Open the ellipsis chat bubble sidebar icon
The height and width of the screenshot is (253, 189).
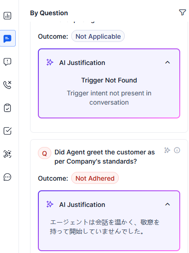(x=7, y=177)
